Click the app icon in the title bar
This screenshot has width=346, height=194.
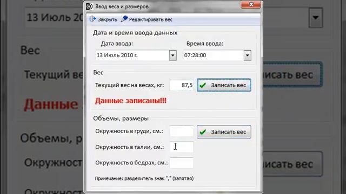point(89,6)
